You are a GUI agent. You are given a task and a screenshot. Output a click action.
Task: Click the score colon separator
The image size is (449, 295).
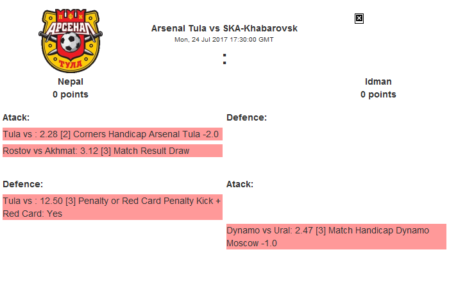click(x=224, y=59)
